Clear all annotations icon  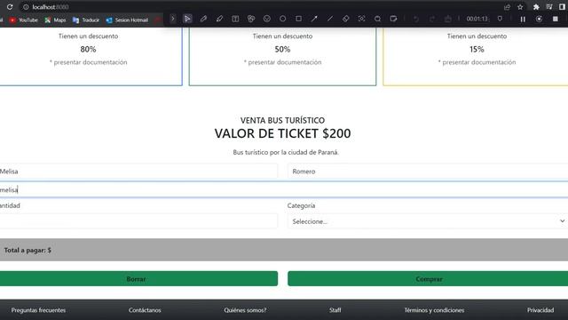coord(448,19)
